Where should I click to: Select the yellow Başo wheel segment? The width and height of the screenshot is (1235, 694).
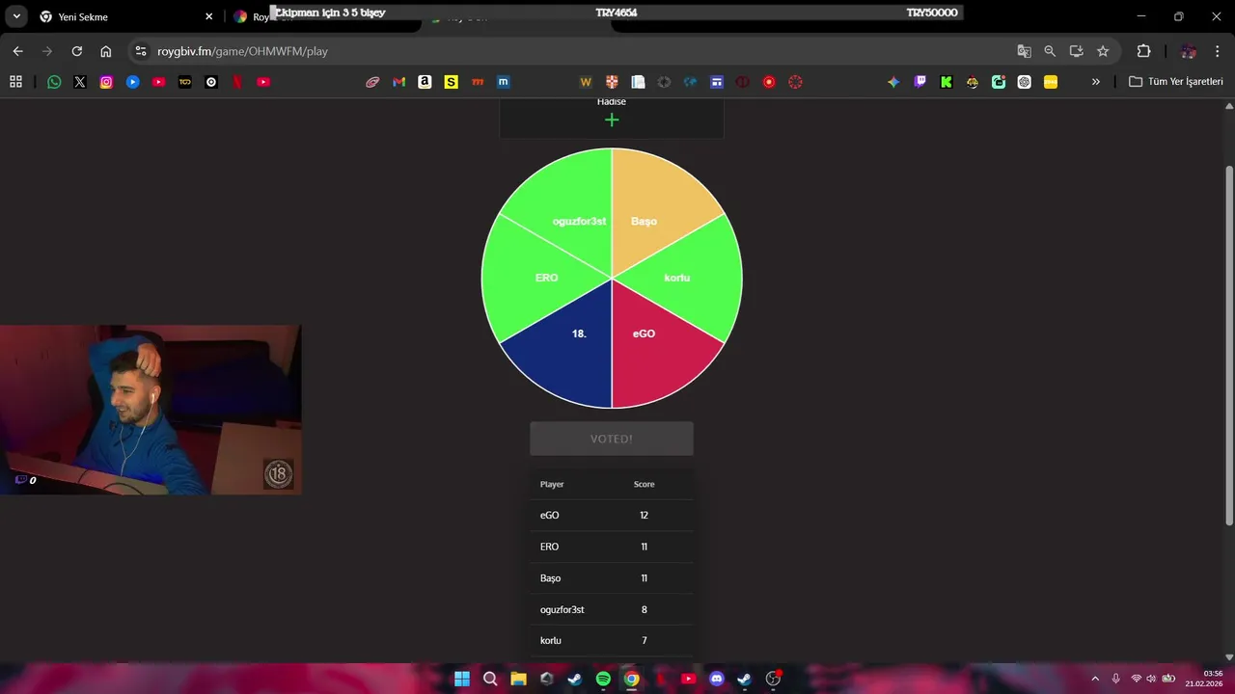(654, 207)
